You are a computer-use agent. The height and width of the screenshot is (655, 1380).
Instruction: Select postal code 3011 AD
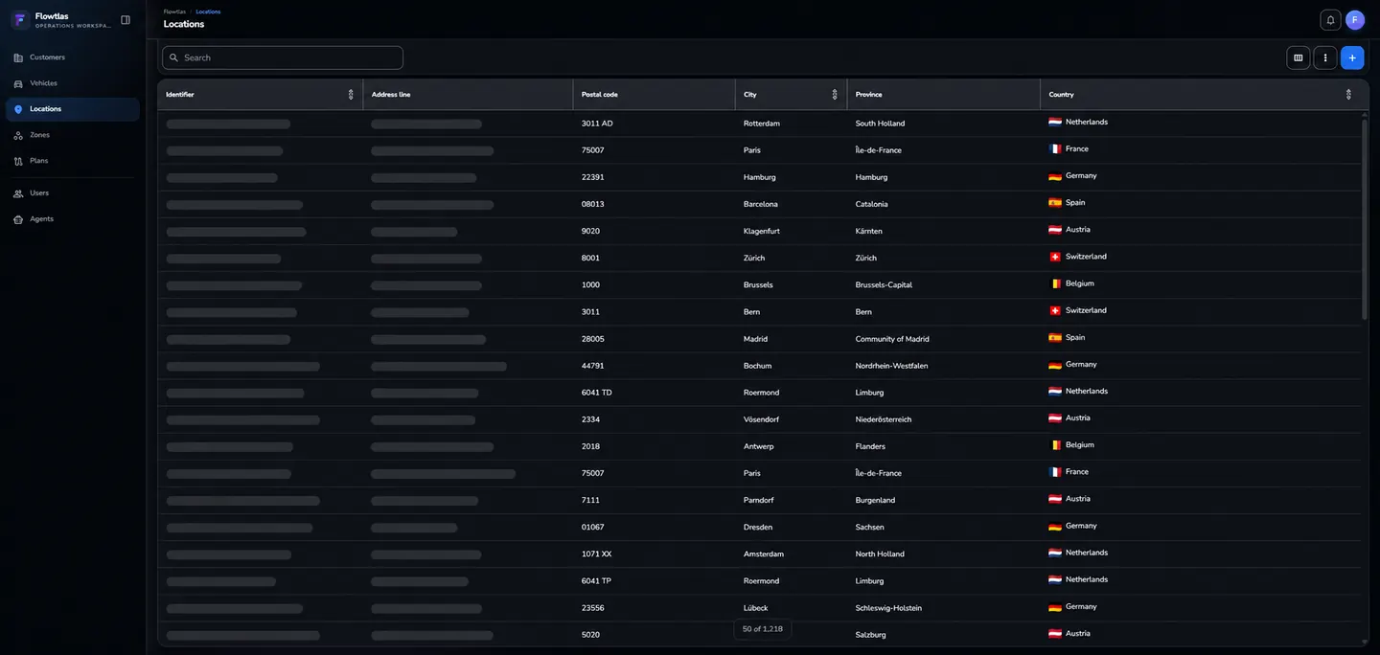click(597, 124)
